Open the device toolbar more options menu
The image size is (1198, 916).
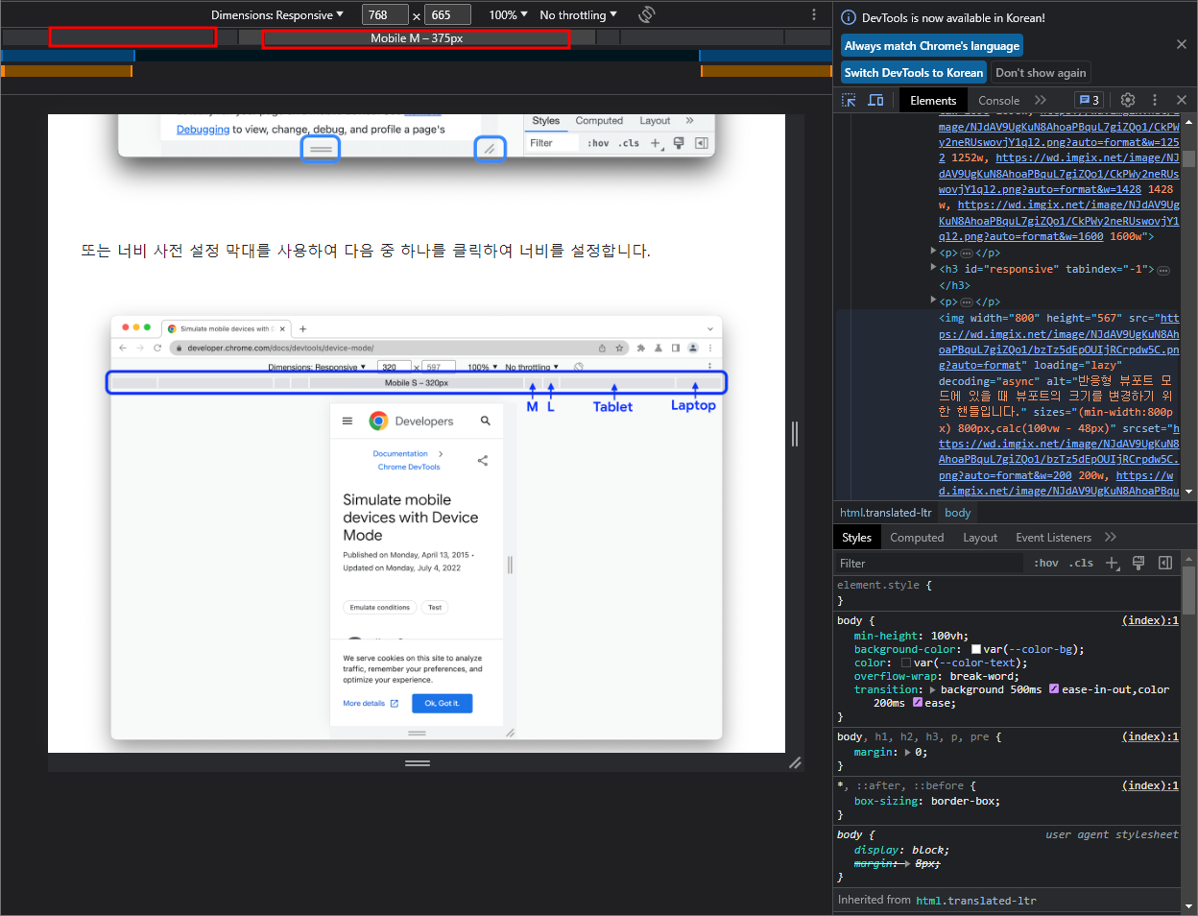click(x=814, y=14)
